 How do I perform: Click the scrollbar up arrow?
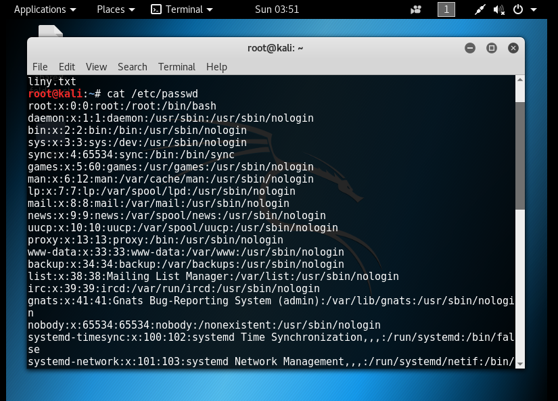point(520,80)
